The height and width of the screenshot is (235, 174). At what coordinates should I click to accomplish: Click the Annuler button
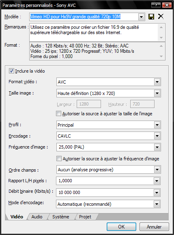click(x=154, y=226)
